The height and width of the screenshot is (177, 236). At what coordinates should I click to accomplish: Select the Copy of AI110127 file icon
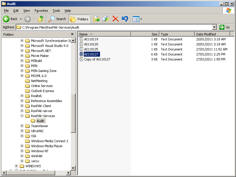[81, 59]
